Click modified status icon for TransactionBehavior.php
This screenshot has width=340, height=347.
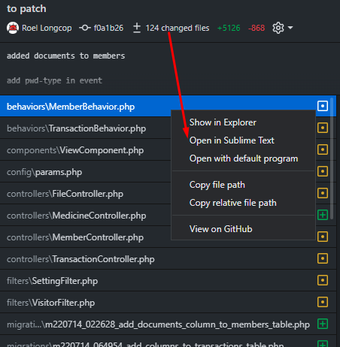coord(323,128)
